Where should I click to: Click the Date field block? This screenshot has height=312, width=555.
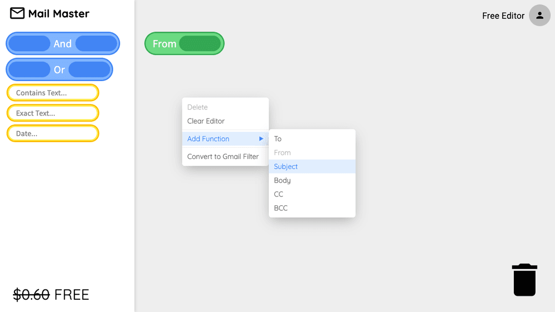53,133
